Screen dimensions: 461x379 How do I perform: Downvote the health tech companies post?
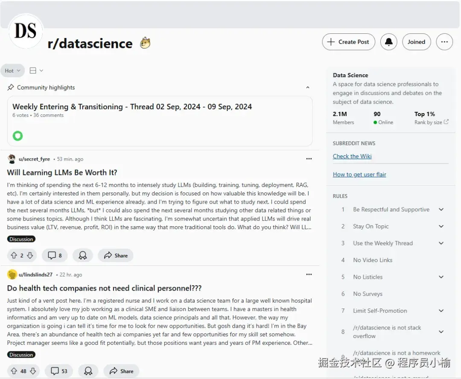(x=33, y=371)
